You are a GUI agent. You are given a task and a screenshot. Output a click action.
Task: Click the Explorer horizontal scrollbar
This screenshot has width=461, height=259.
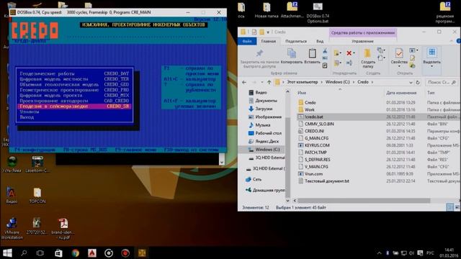[364, 201]
